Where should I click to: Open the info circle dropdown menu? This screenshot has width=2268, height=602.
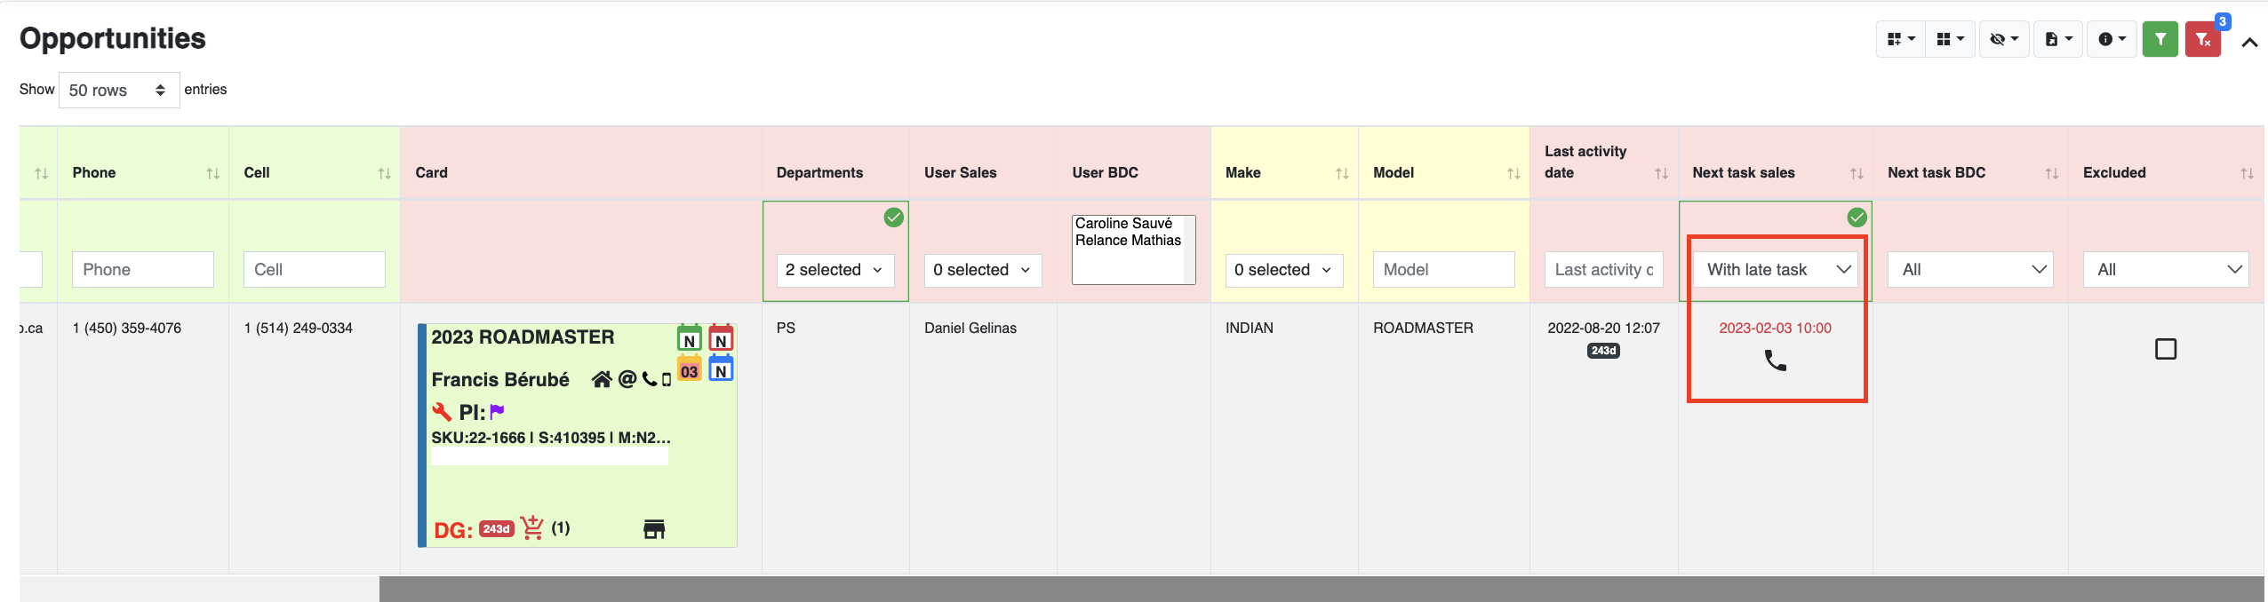point(2111,39)
